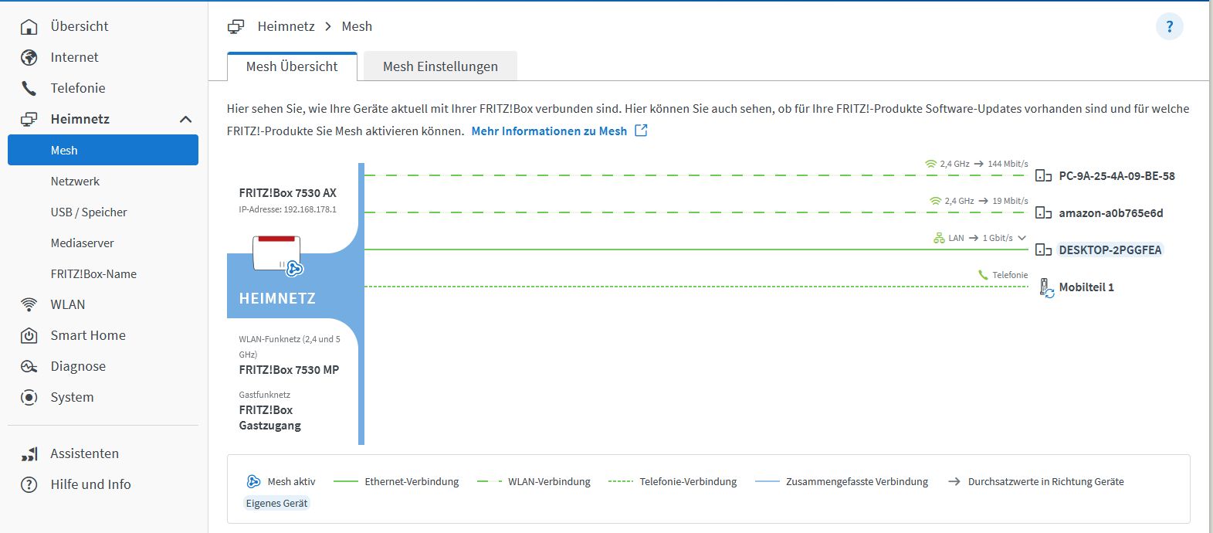Image resolution: width=1213 pixels, height=533 pixels.
Task: Click device name amazon-a0b765e6d
Action: coord(1110,213)
